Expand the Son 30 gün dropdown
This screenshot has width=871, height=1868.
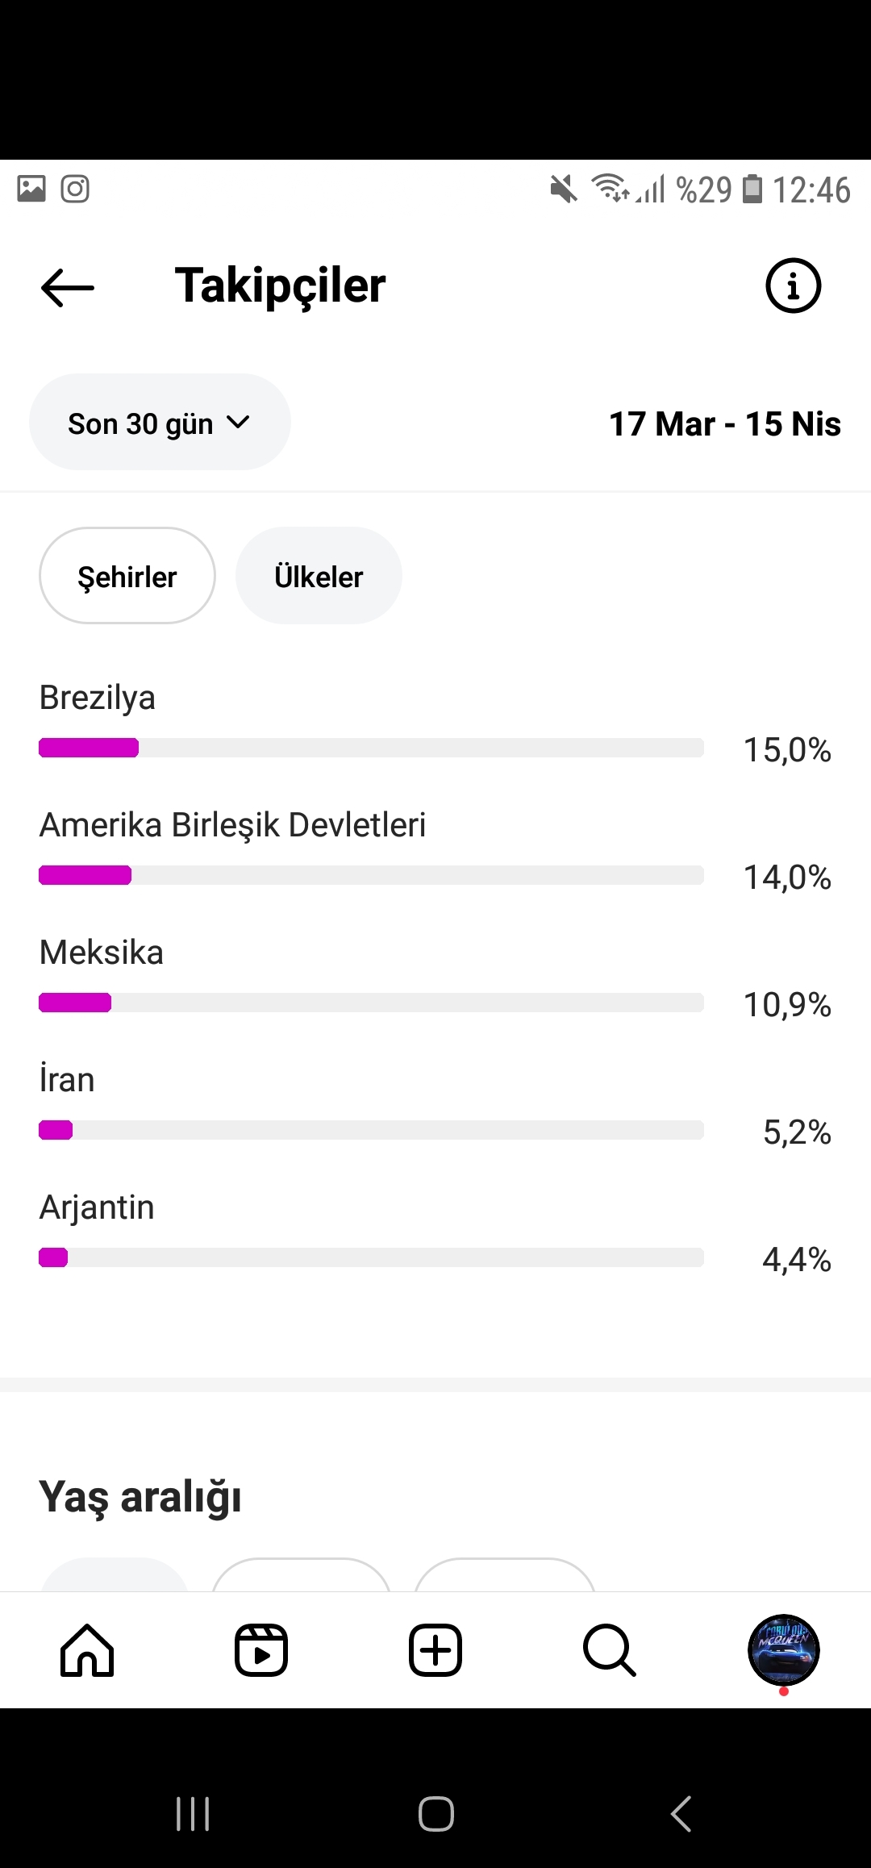click(160, 422)
